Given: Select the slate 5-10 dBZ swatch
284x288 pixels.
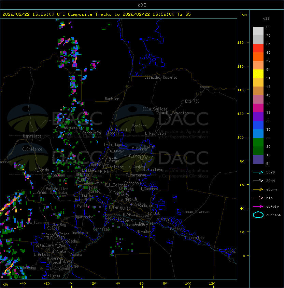Looking at the screenshot, I should 258,159.
